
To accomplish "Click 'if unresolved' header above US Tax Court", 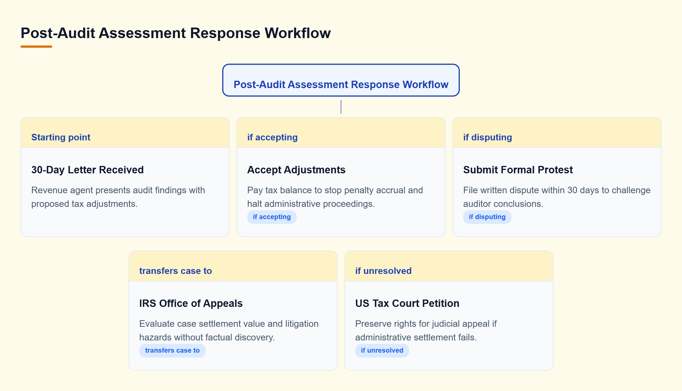I will click(449, 266).
